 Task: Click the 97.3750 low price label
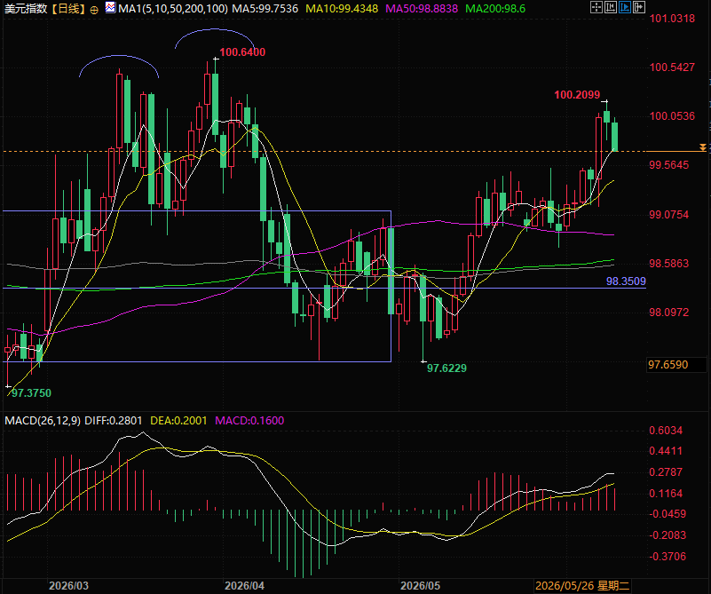pos(31,393)
